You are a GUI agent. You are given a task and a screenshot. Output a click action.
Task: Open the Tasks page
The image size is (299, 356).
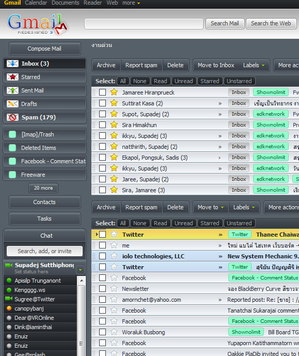[x=45, y=219]
